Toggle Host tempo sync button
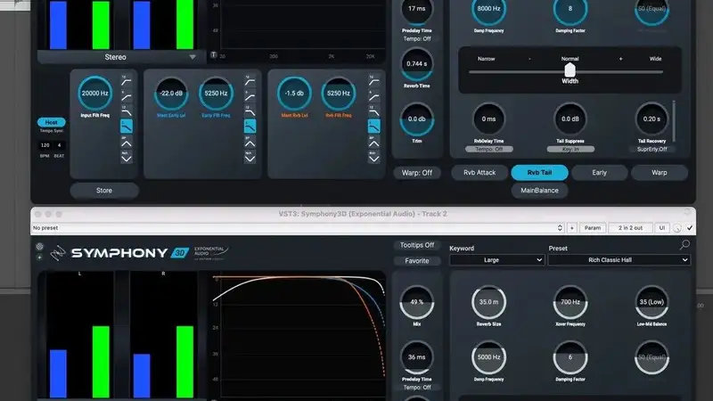Image resolution: width=713 pixels, height=401 pixels. point(51,122)
